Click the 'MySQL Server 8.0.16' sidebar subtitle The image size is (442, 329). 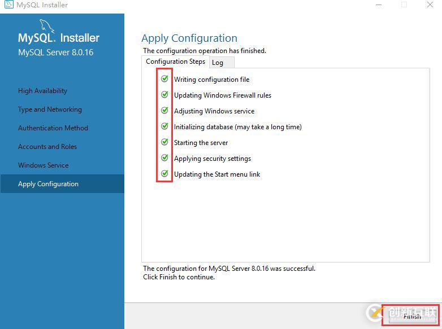click(55, 52)
